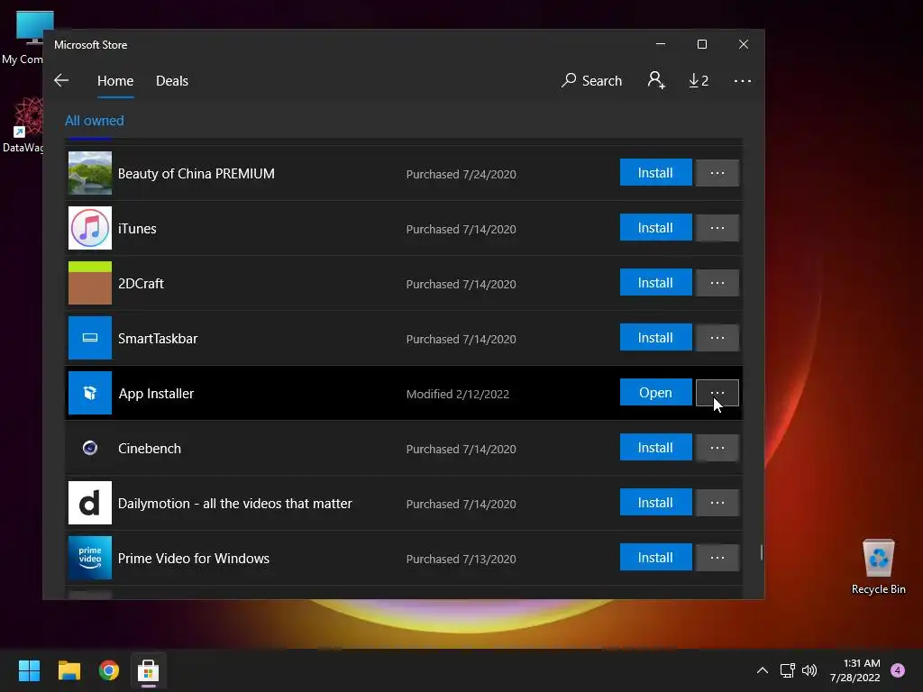Click 'Purchased 7/13/2020' text

[x=461, y=559]
